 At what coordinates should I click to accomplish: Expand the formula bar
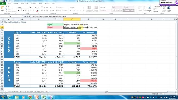tap(177, 16)
